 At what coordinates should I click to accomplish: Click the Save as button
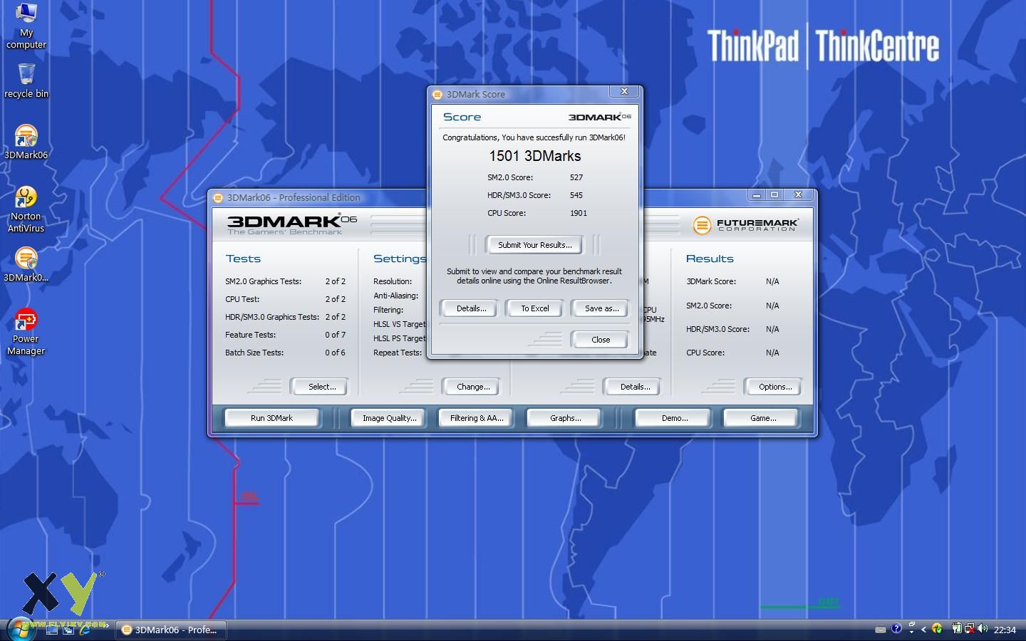[601, 308]
